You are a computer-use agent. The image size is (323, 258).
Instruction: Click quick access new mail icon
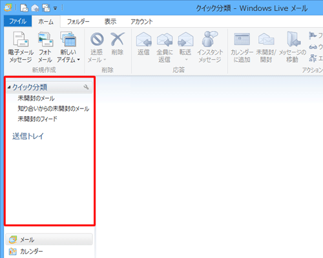click(24, 8)
